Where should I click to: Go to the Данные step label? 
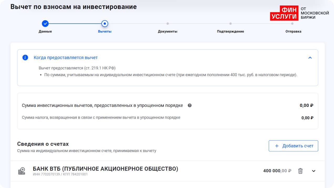(45, 32)
